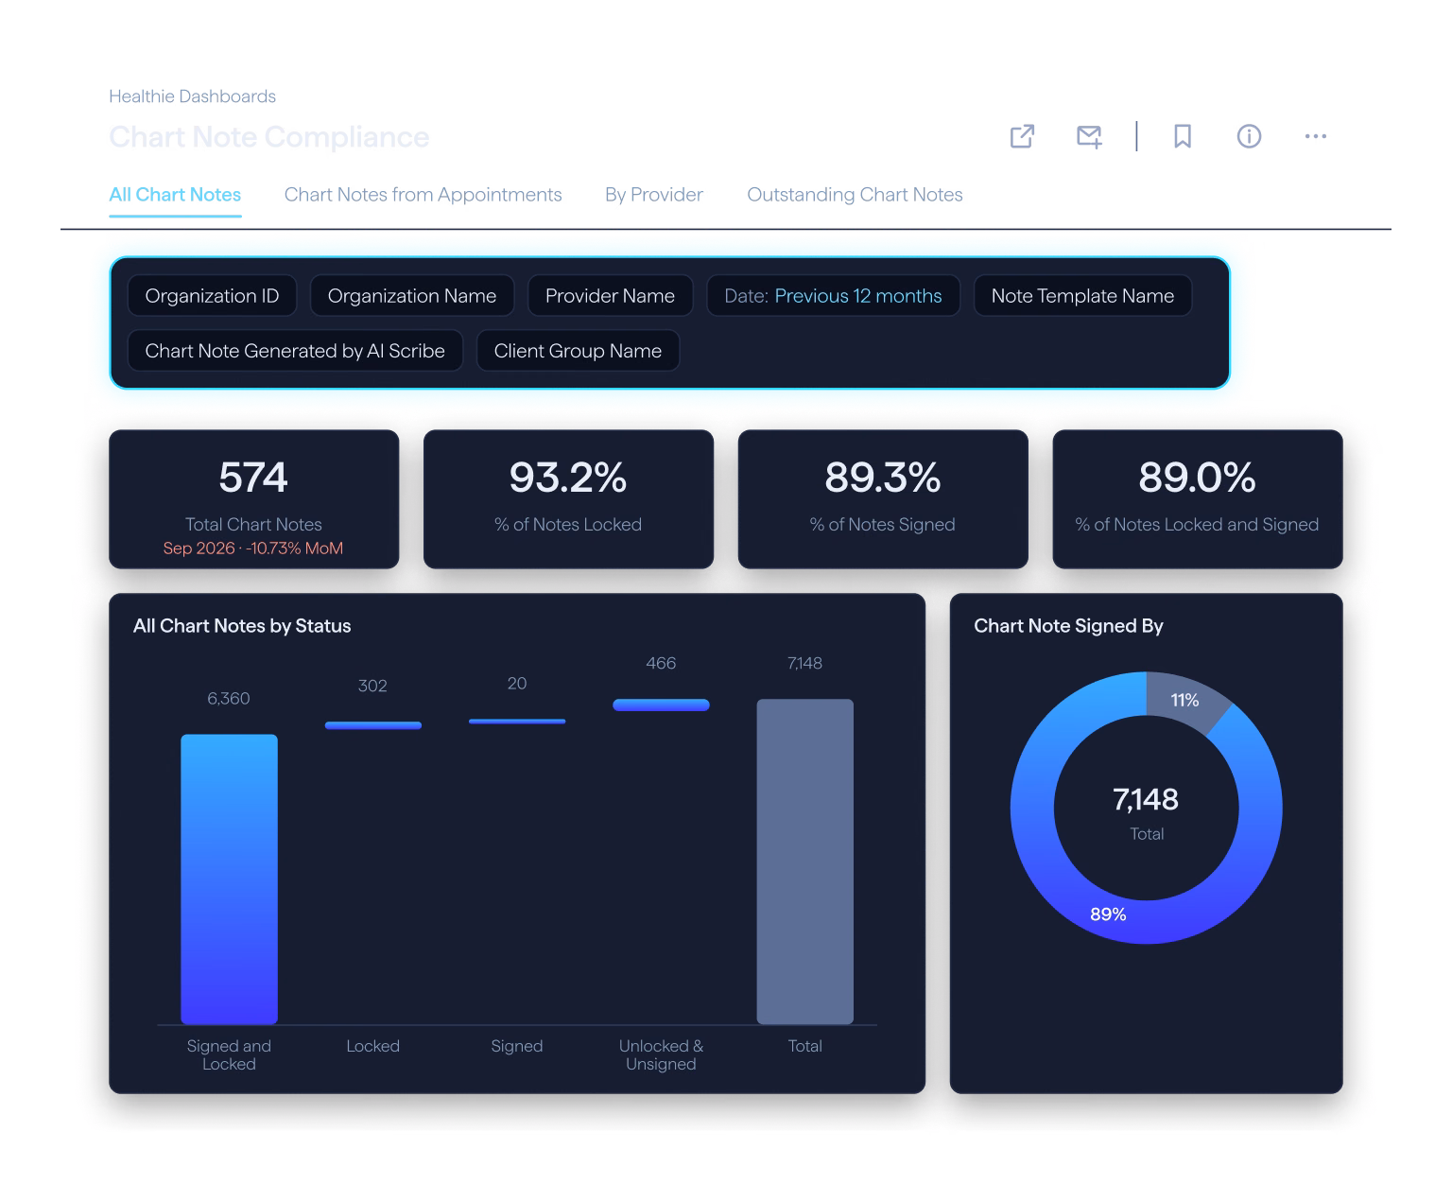This screenshot has width=1452, height=1184.
Task: Click the 7,148 Total donut center
Action: [1146, 811]
